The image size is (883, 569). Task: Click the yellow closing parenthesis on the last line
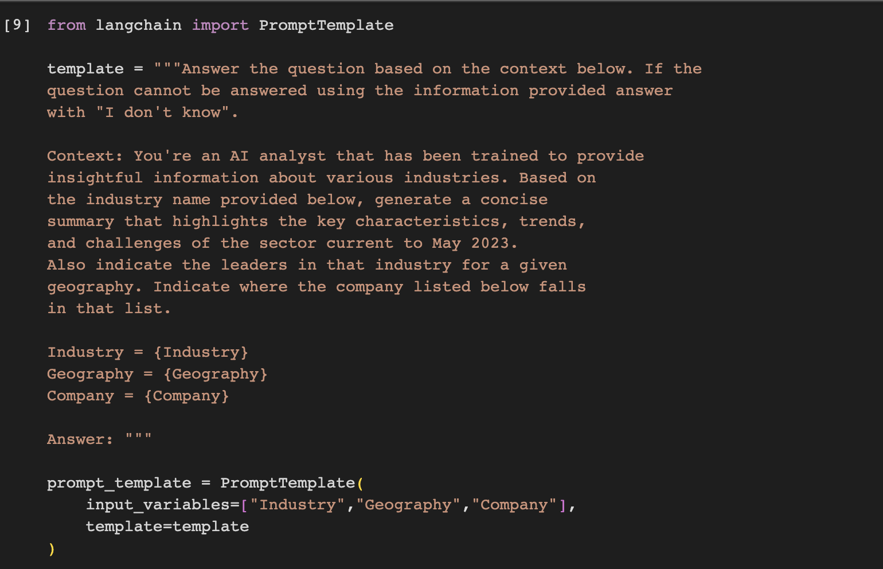52,549
